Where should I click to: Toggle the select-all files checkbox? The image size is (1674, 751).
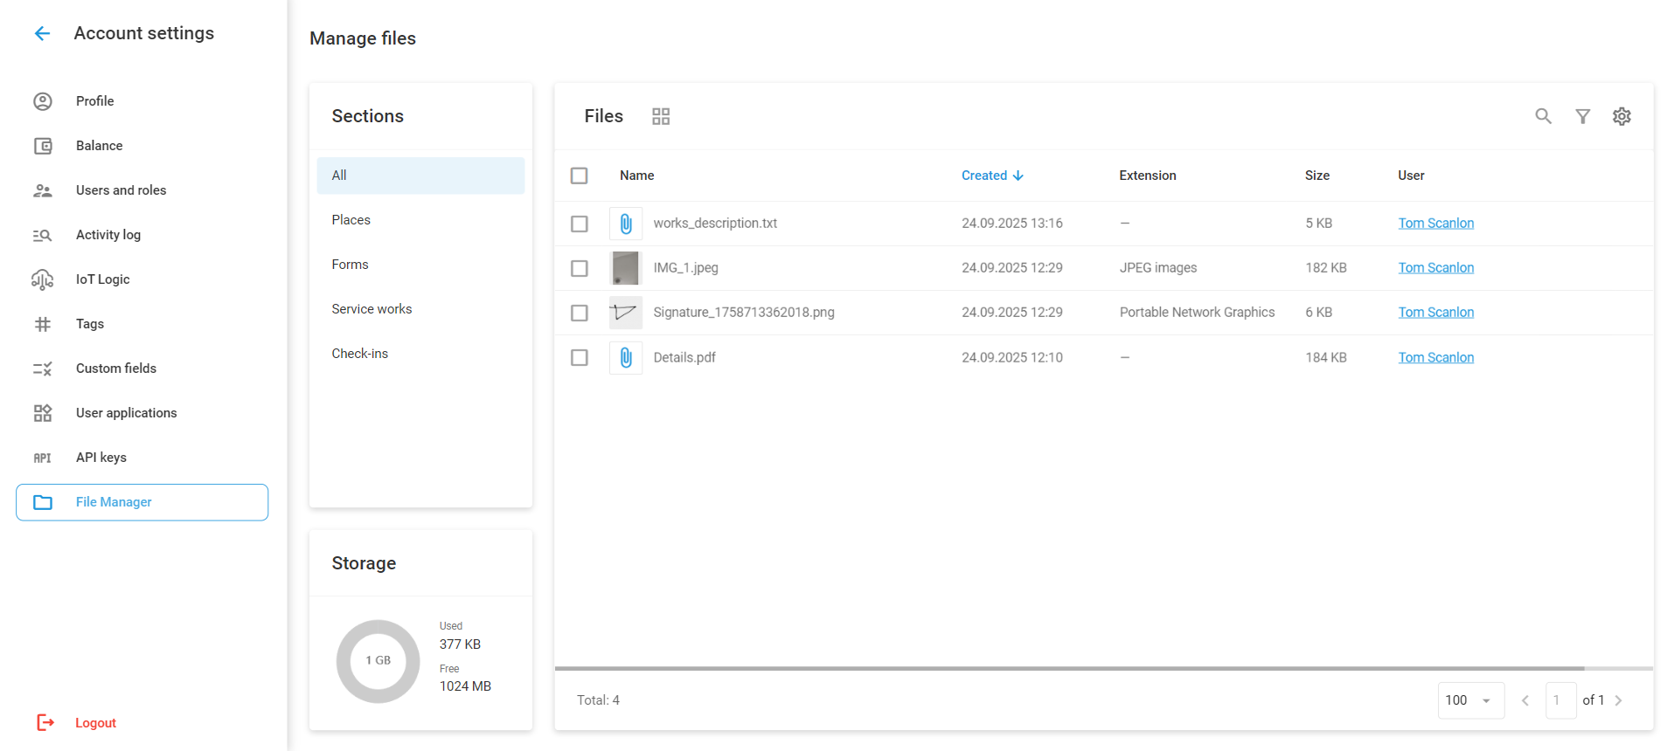(x=580, y=176)
